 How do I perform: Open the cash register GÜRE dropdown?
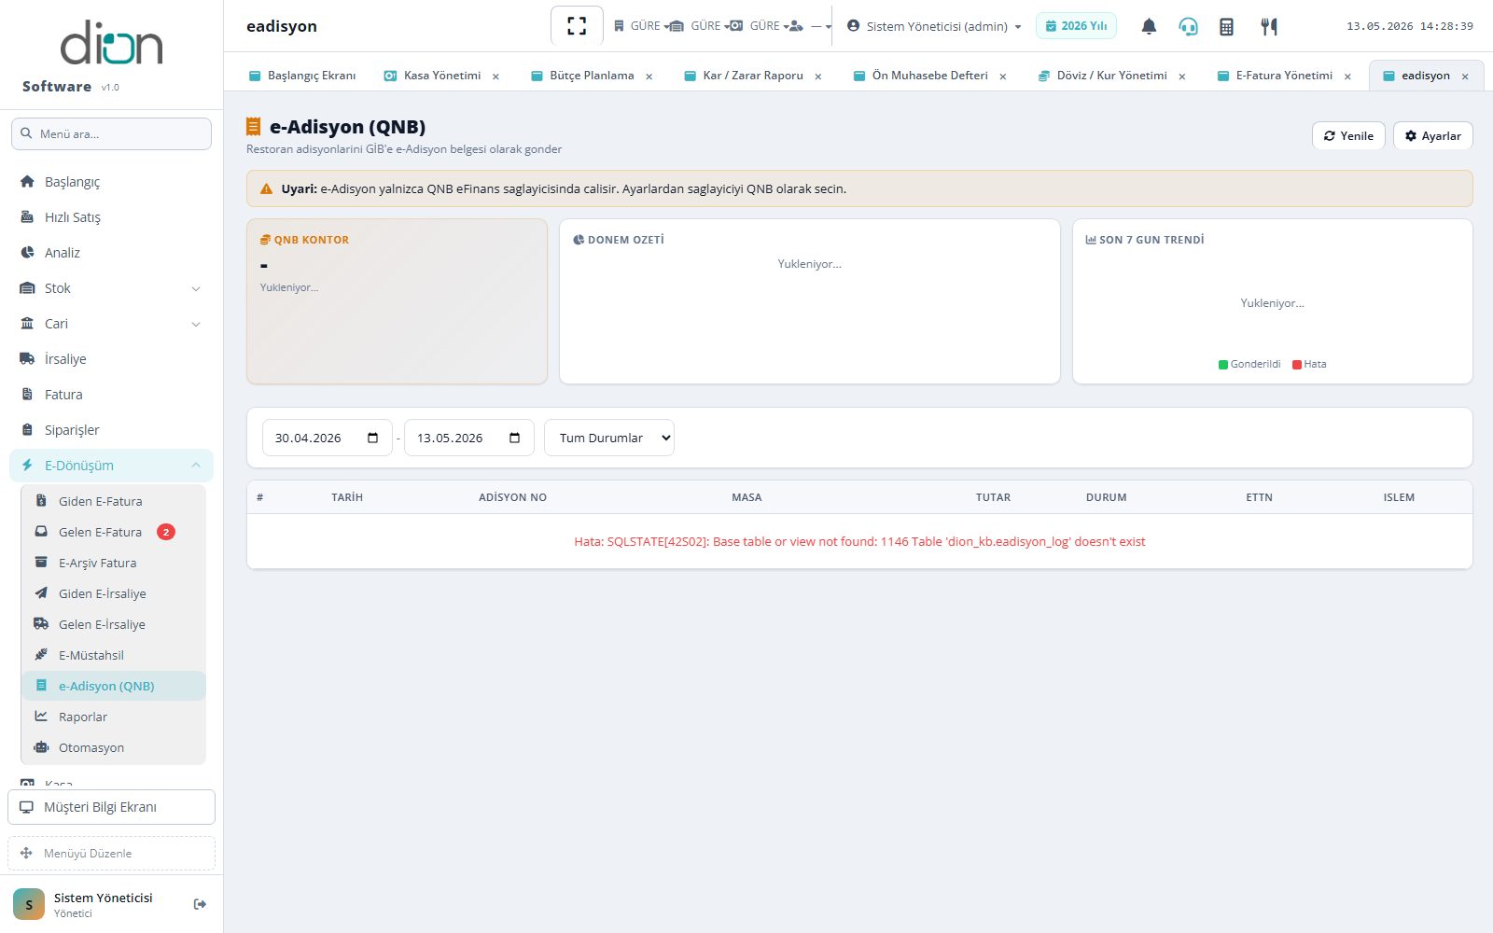click(758, 26)
